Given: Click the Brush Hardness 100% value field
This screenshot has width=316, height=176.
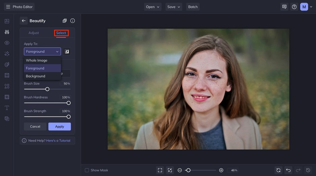Looking at the screenshot, I should tap(65, 98).
